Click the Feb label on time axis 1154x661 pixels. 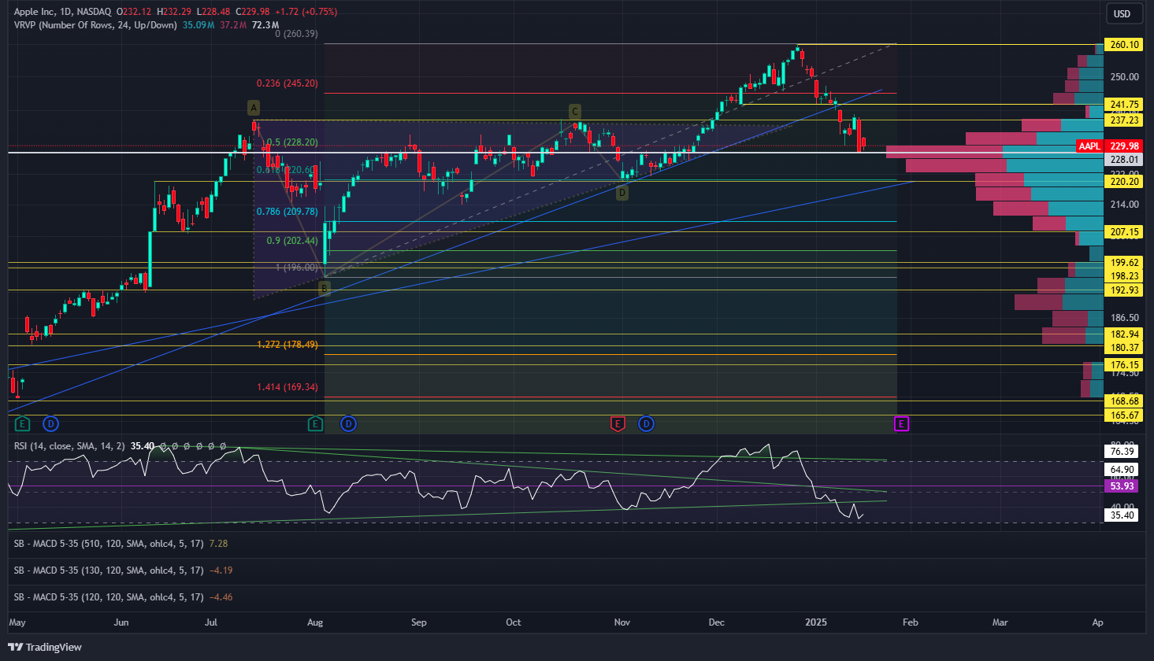coord(911,622)
